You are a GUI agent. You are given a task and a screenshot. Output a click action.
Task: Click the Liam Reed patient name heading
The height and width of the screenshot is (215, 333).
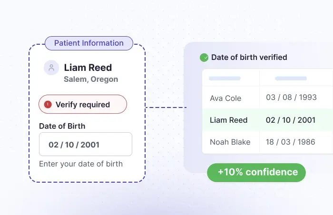click(88, 68)
